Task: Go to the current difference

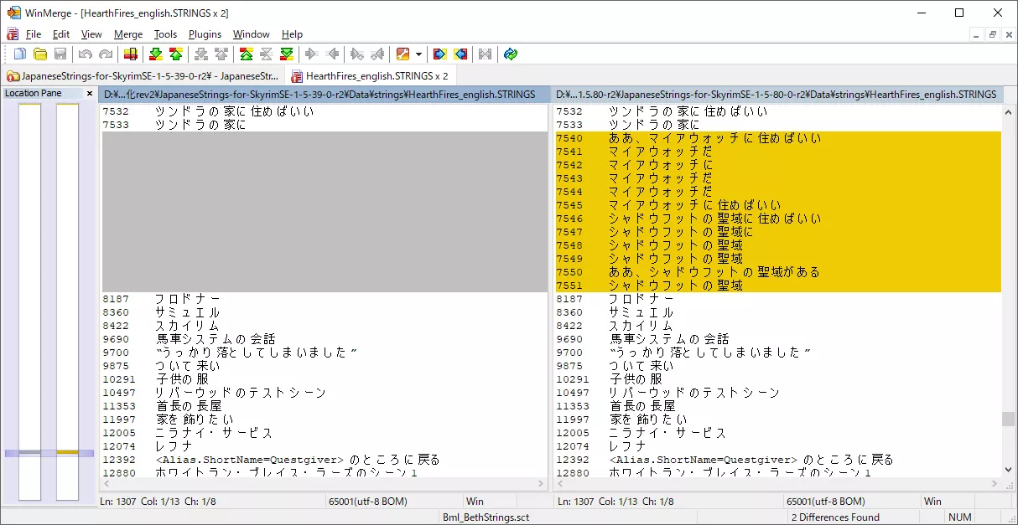Action: click(266, 54)
